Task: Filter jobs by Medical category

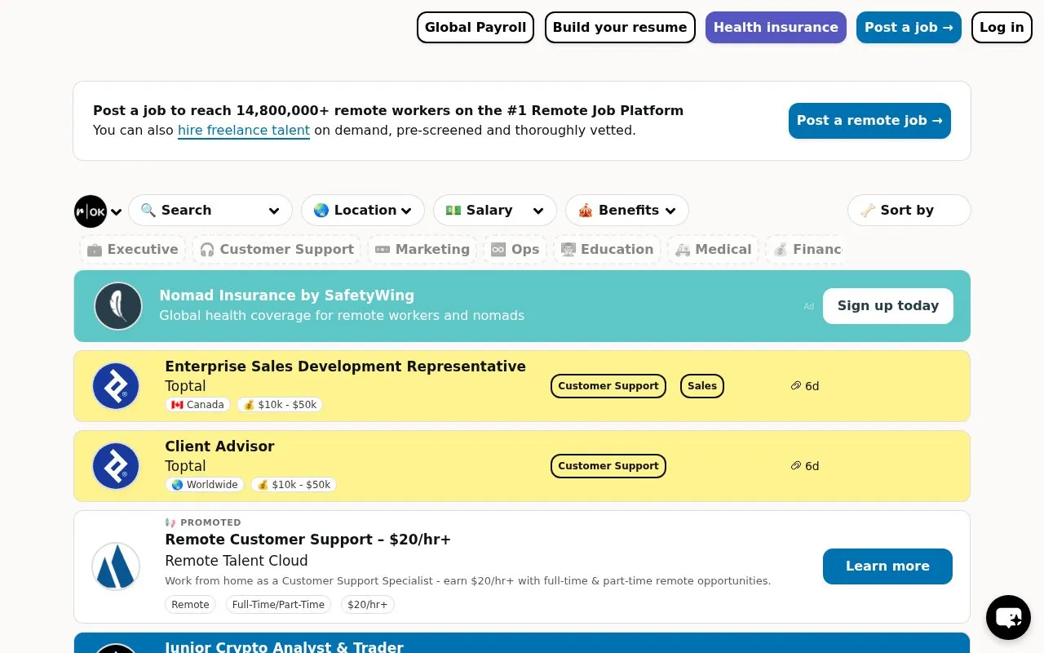Action: (714, 250)
